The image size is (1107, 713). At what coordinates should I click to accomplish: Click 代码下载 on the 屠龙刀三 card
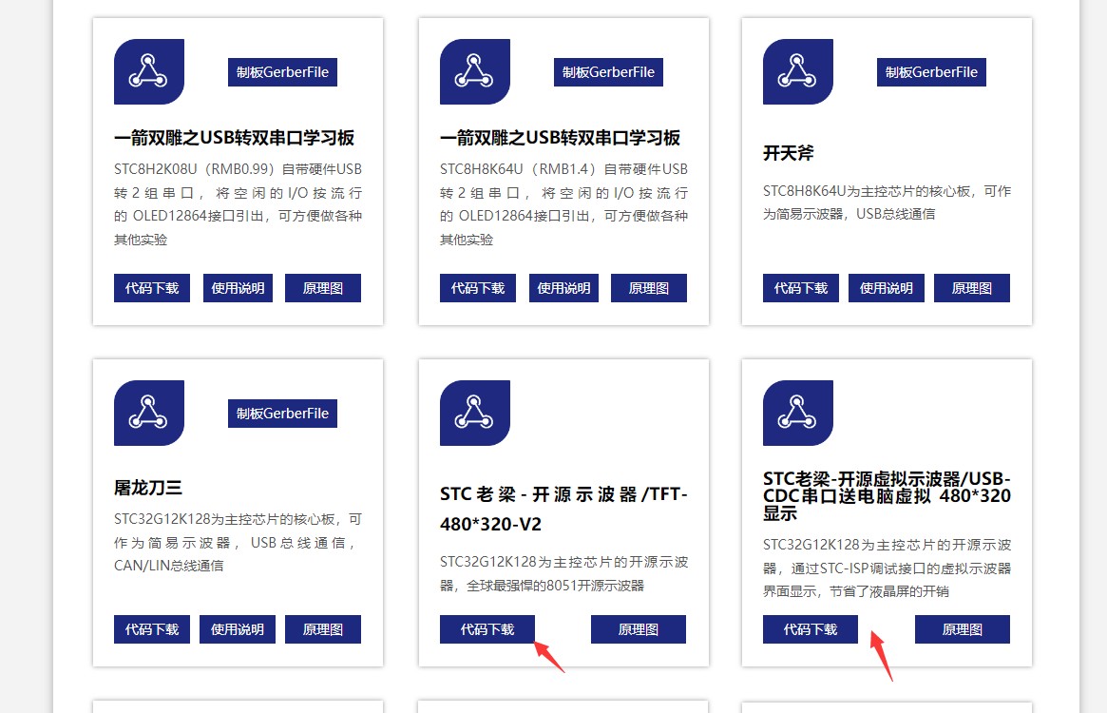coord(152,629)
